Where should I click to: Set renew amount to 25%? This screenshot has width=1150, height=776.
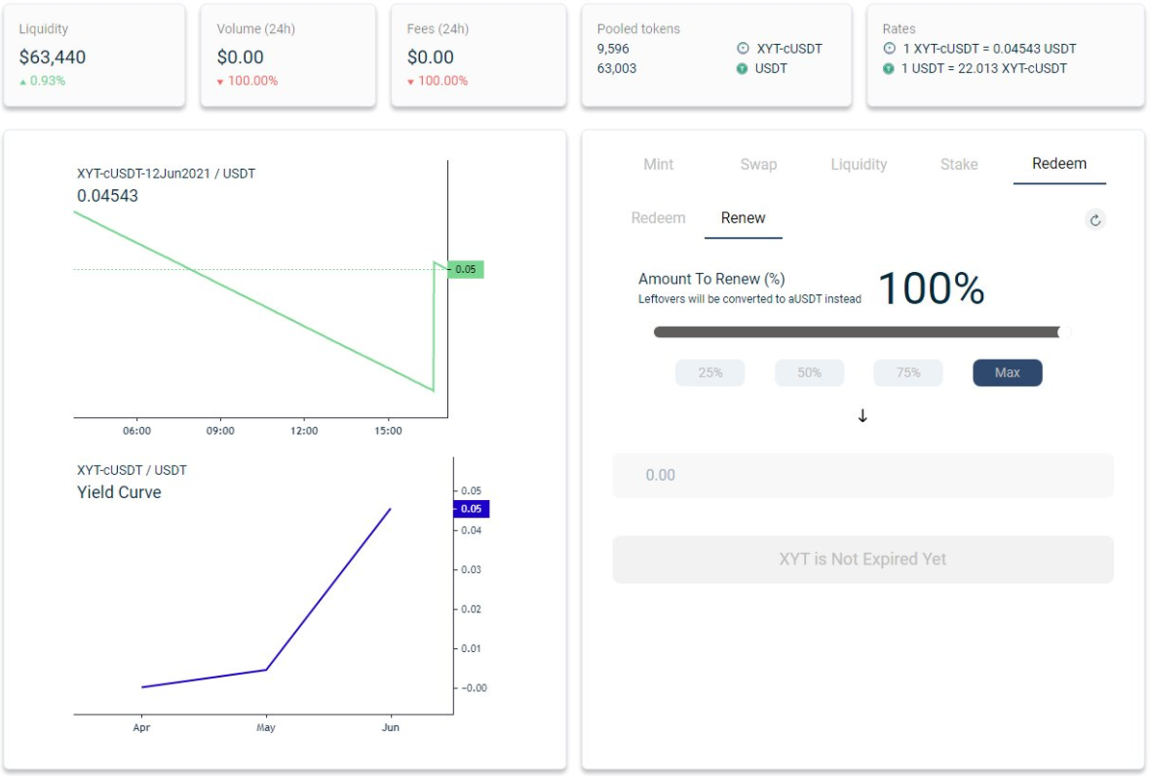point(710,372)
